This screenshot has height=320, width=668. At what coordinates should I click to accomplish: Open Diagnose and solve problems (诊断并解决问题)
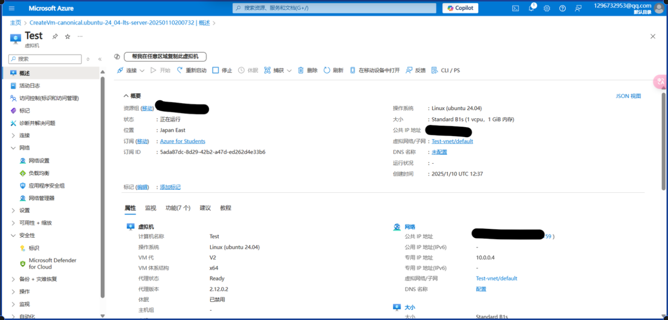coord(37,123)
